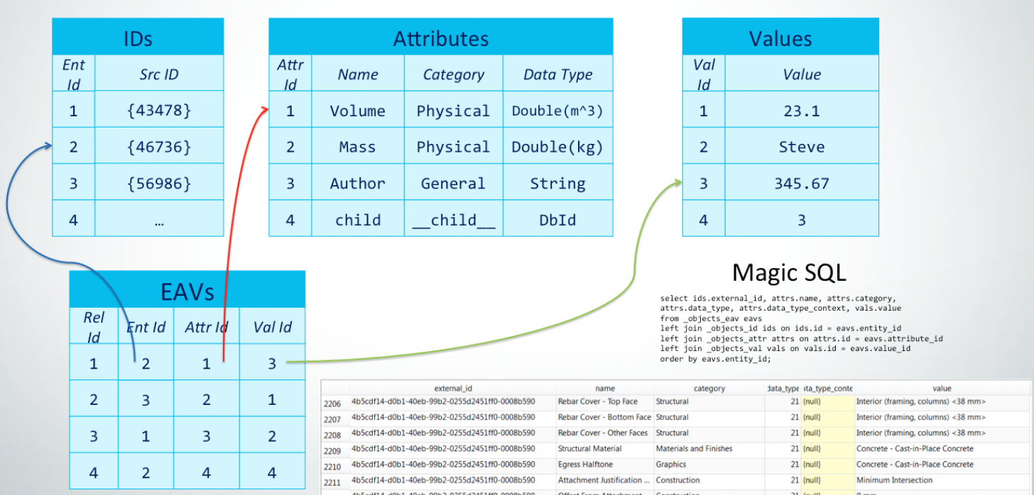Viewport: 1034px width, 495px height.
Task: Select the 'Double(m^3)' data type cell
Action: [x=557, y=111]
